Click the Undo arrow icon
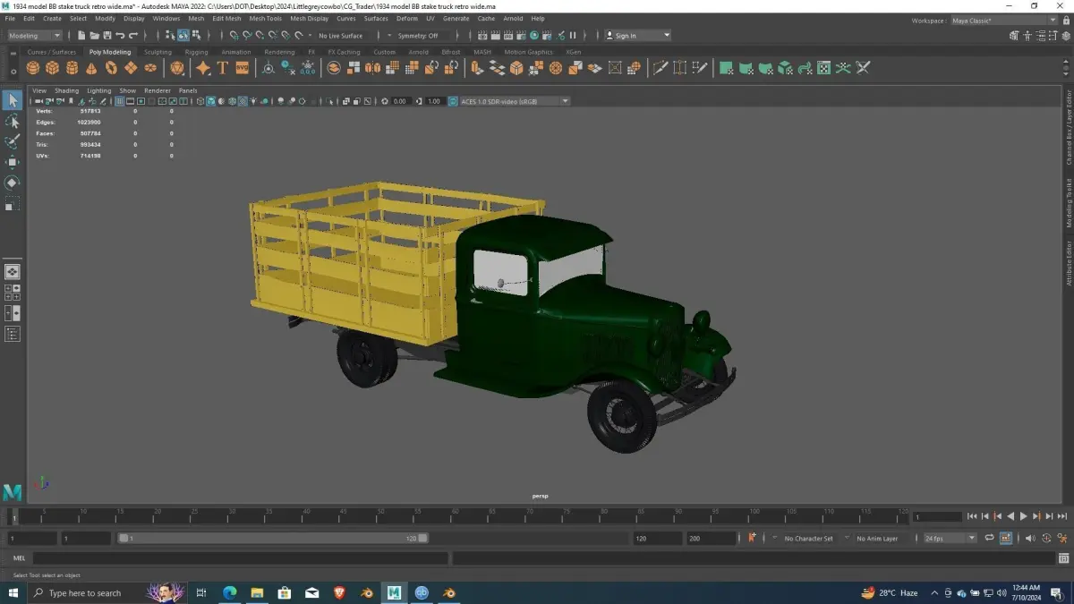 coord(120,36)
